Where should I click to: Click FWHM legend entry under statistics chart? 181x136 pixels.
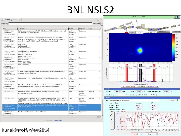pos(141,134)
